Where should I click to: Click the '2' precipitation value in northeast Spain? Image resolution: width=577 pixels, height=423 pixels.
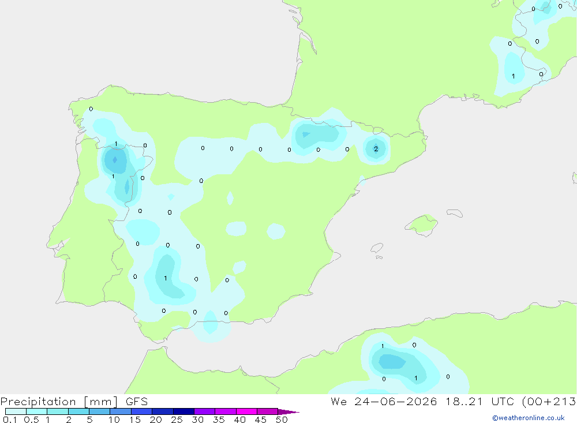(376, 149)
